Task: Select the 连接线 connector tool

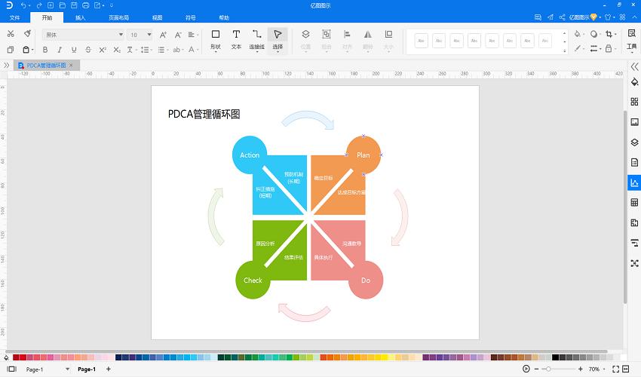Action: pos(256,40)
